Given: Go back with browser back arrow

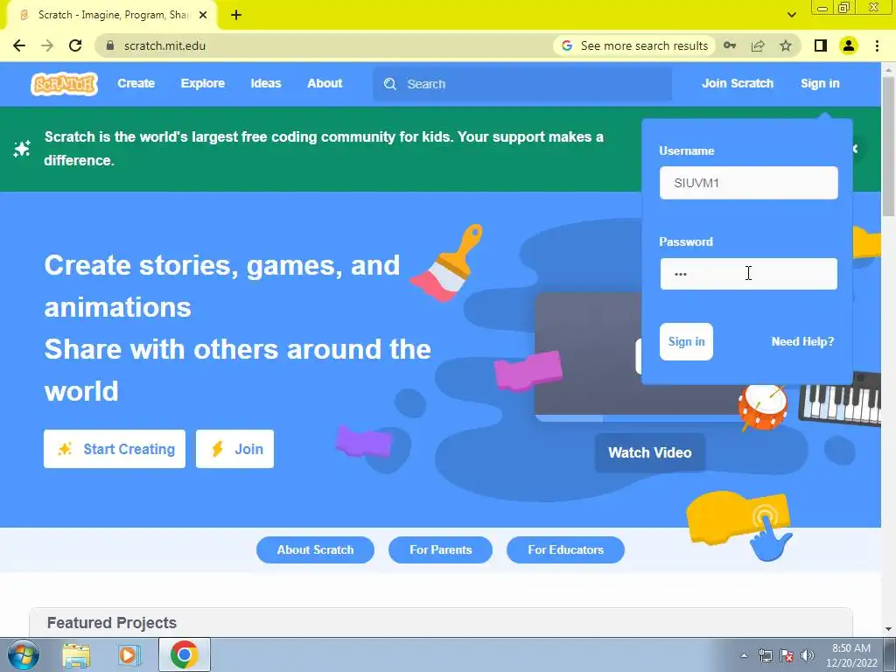Looking at the screenshot, I should pos(19,45).
